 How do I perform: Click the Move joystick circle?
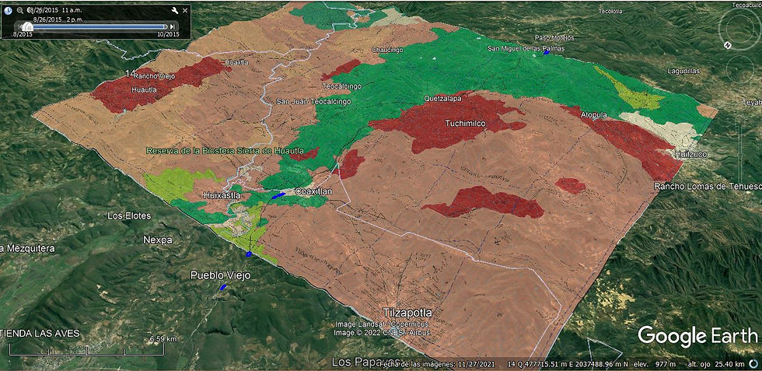tap(740, 69)
